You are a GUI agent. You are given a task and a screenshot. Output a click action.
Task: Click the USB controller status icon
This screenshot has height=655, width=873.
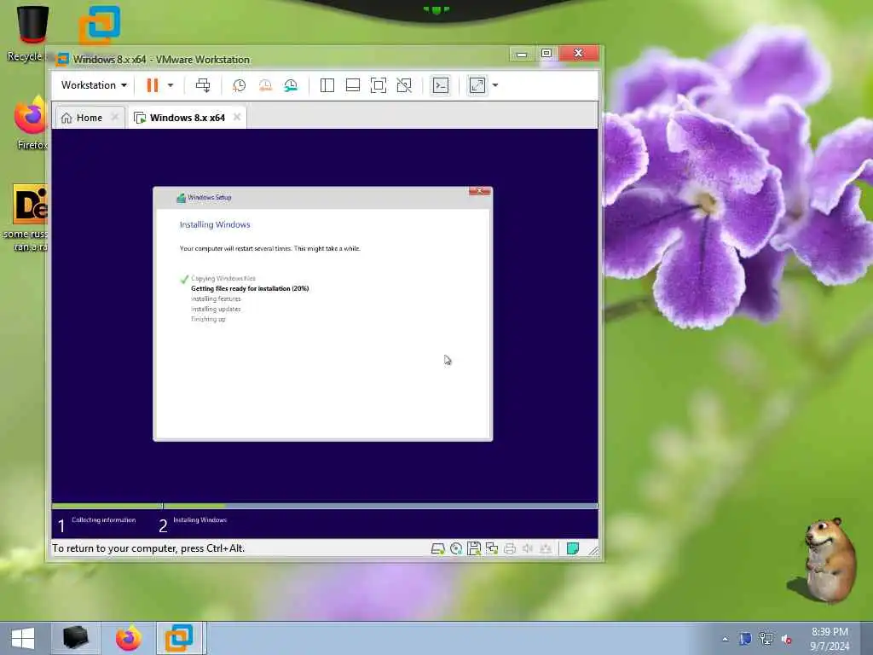(546, 548)
